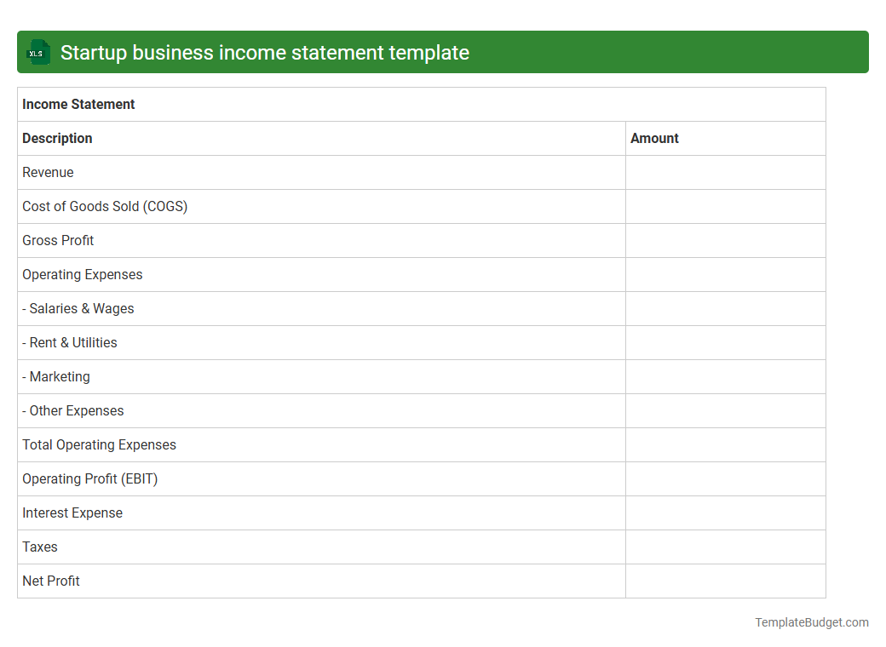Click the Amount column header

pos(654,138)
